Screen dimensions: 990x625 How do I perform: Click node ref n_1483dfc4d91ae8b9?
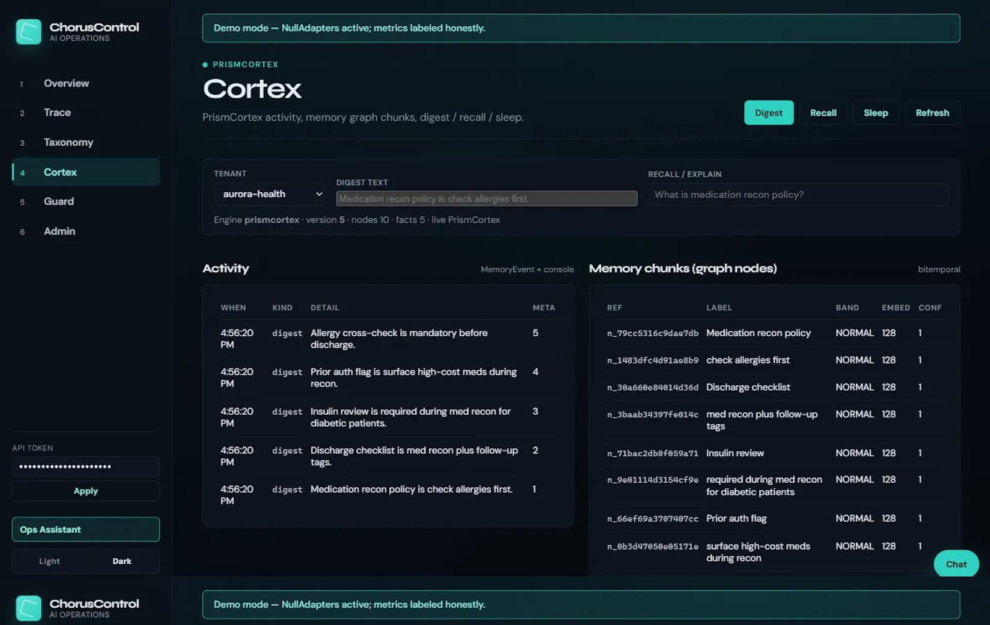coord(652,360)
